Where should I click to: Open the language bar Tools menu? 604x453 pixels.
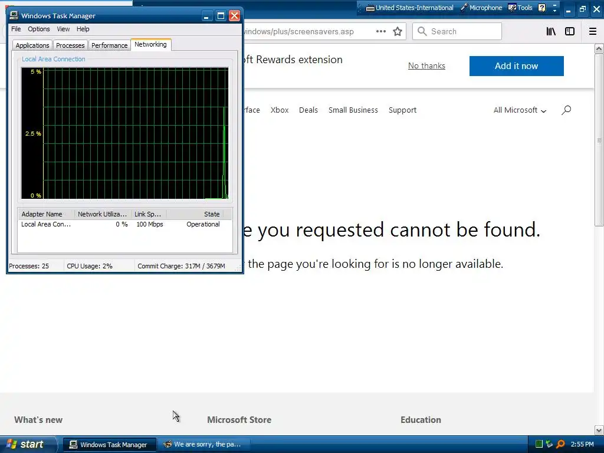520,8
